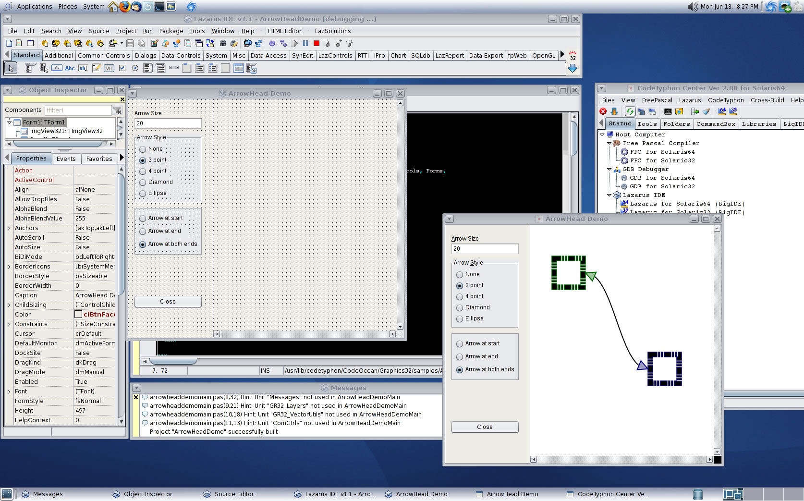Switch to the Common Controls palette tab
Screen dimensions: 804x501
104,56
